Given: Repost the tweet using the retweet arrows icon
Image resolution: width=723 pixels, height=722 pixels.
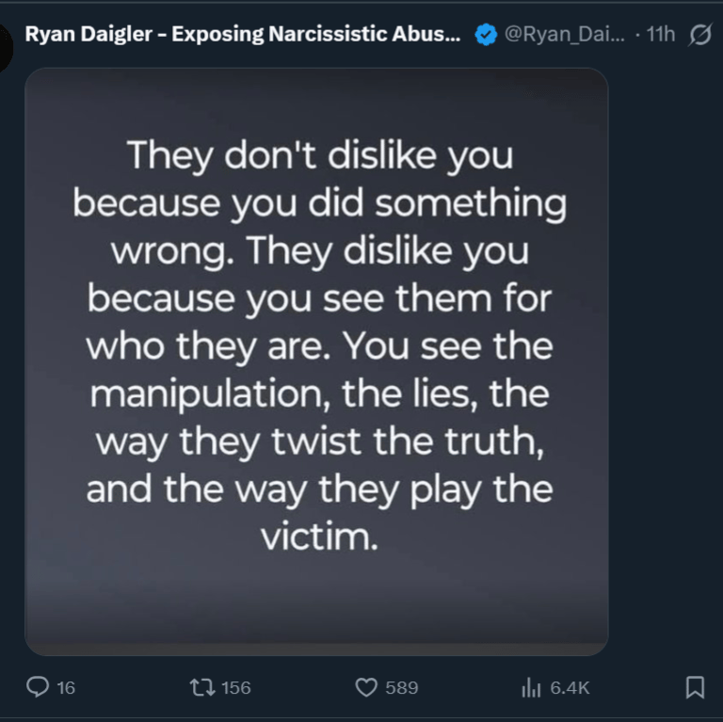Looking at the screenshot, I should [199, 688].
